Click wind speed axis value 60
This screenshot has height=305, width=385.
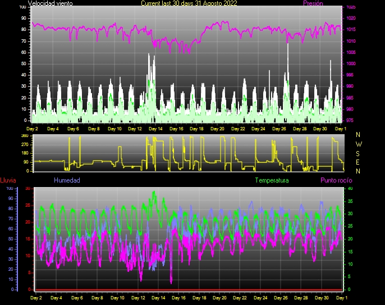point(24,52)
